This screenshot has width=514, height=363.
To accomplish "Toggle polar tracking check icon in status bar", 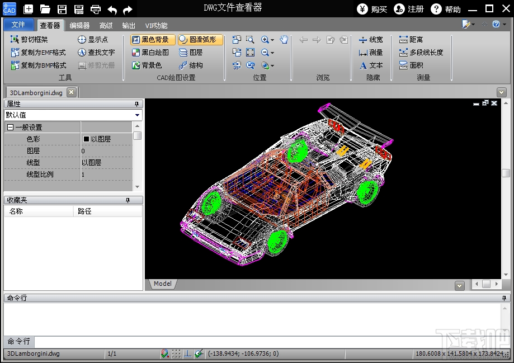I will [199, 353].
